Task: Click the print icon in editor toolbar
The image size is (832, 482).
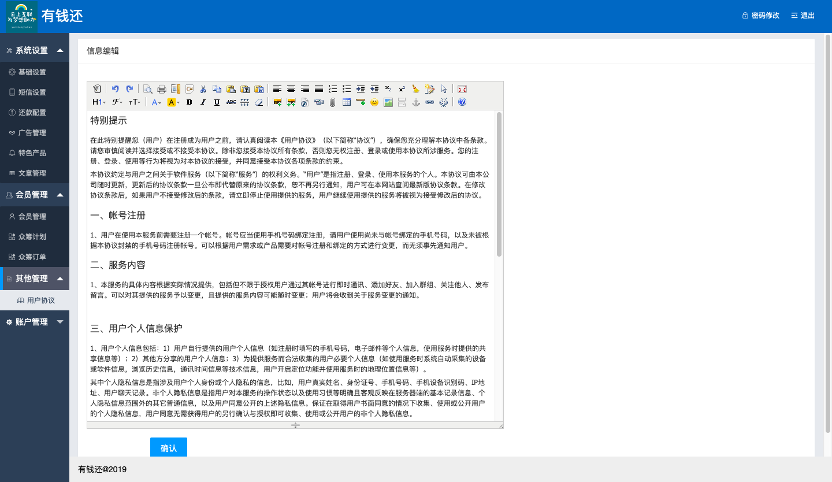Action: coord(162,89)
